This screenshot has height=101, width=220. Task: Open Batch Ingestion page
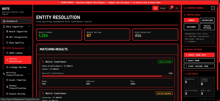pyautogui.click(x=18, y=32)
